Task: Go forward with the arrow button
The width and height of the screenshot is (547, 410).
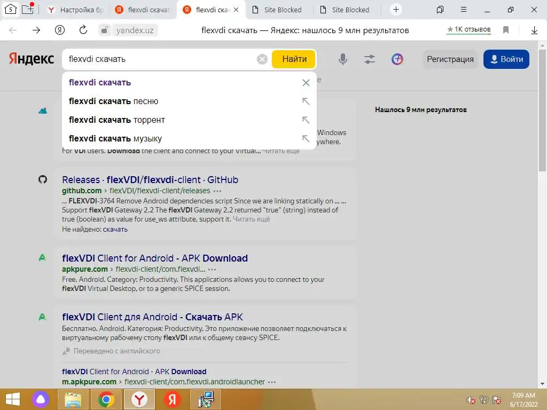Action: (36, 30)
